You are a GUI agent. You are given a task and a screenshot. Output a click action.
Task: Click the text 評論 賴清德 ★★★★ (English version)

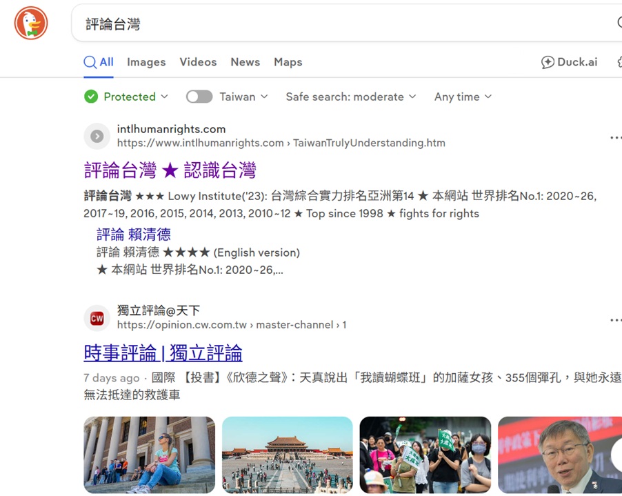click(x=198, y=252)
